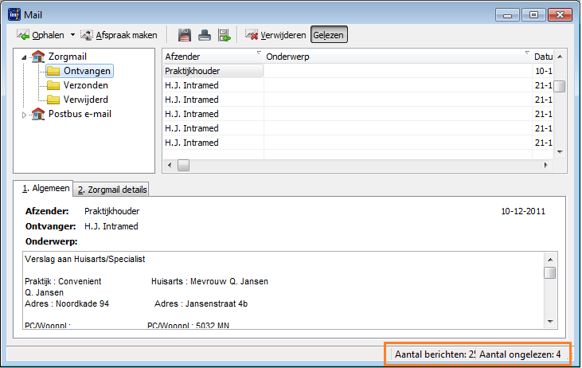Click horizontal scroll right arrow
The image size is (582, 368).
tap(546, 165)
